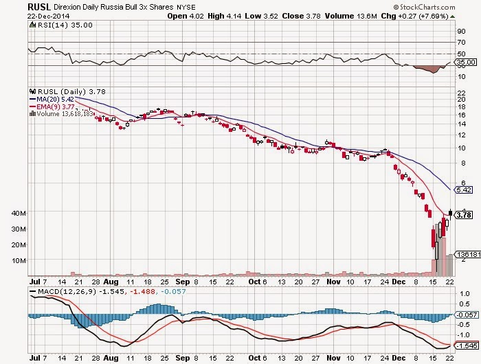Click the 10M volume axis label
Screen dimensions: 481x364
point(19,261)
